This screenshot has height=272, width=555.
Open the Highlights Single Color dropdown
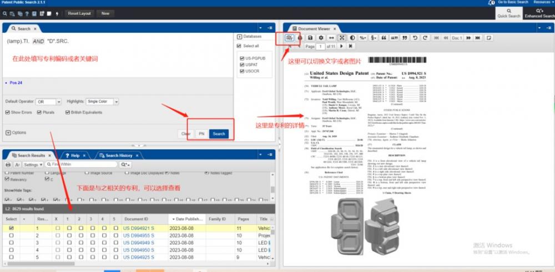102,102
